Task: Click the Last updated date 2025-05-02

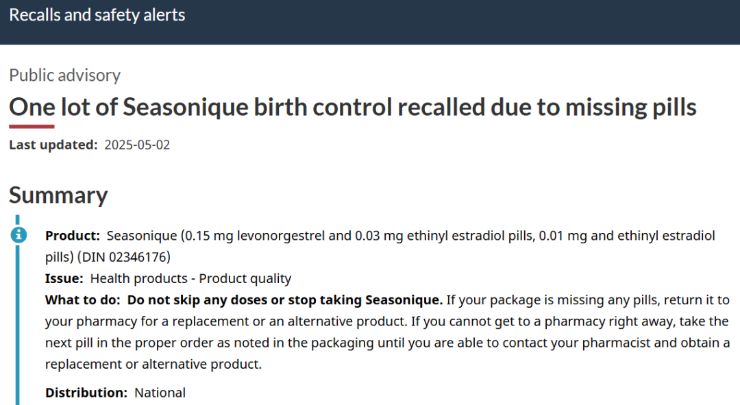Action: (x=137, y=145)
